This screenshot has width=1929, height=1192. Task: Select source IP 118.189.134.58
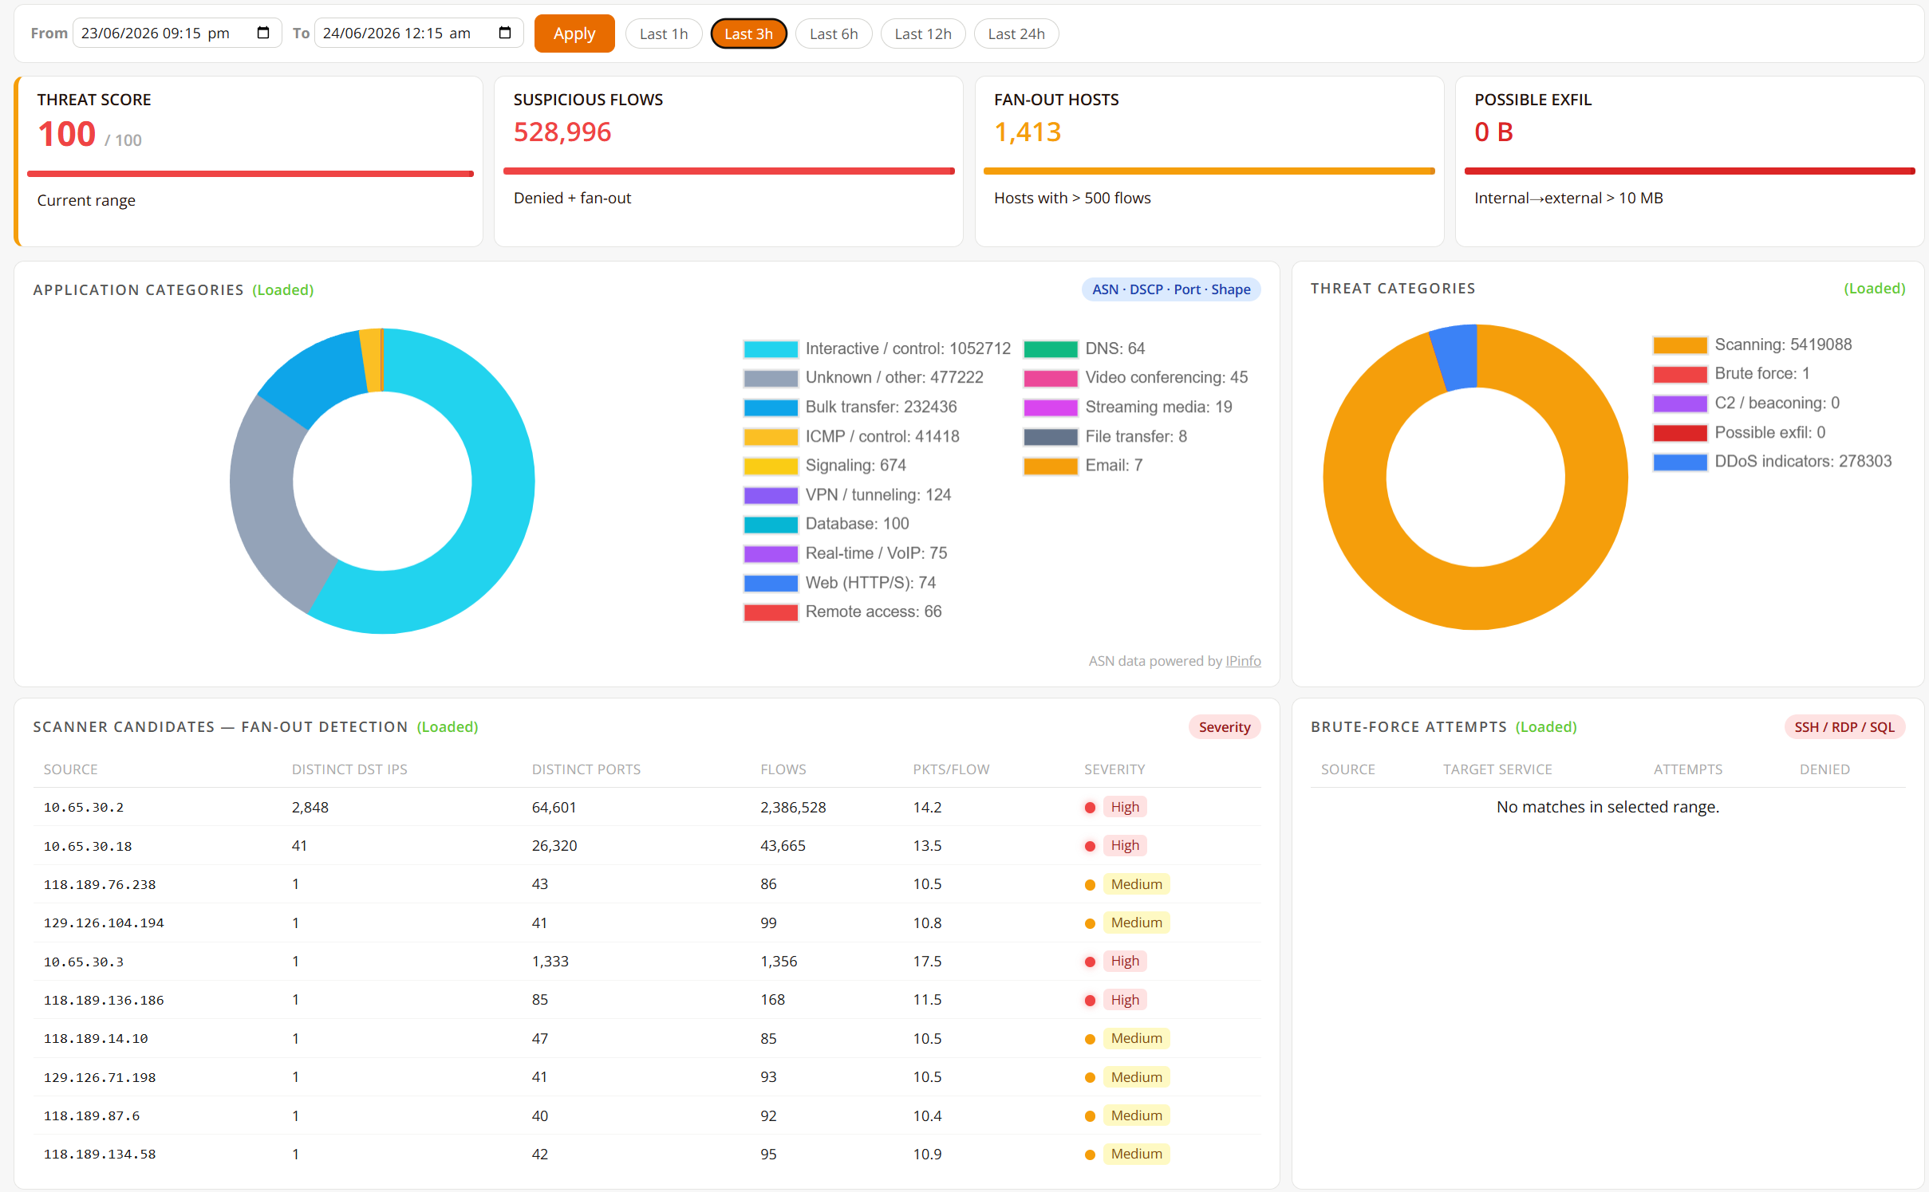coord(100,1155)
